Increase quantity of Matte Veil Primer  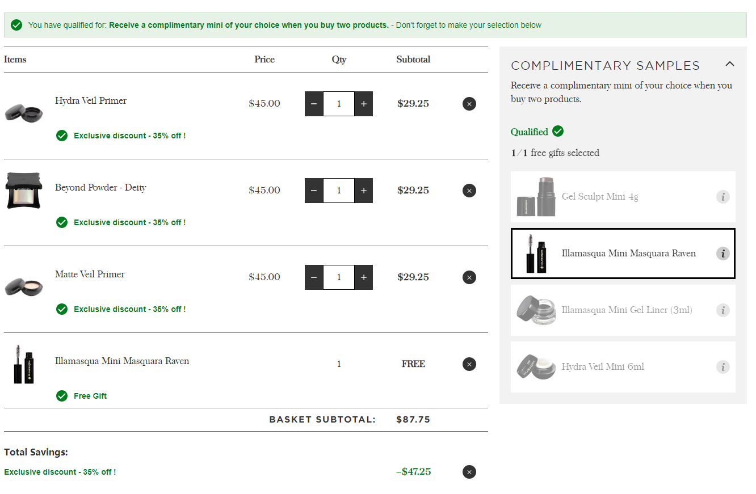coord(364,277)
